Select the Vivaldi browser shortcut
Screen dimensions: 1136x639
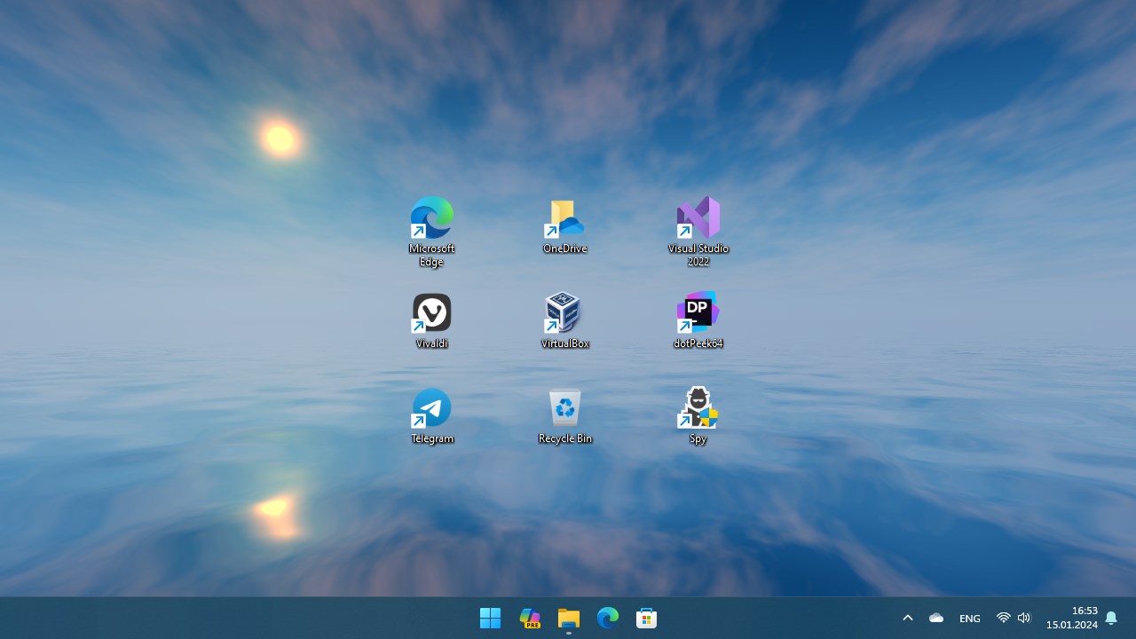(x=432, y=320)
